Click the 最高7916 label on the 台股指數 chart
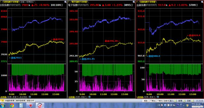The image size is (204, 108). click(57, 39)
